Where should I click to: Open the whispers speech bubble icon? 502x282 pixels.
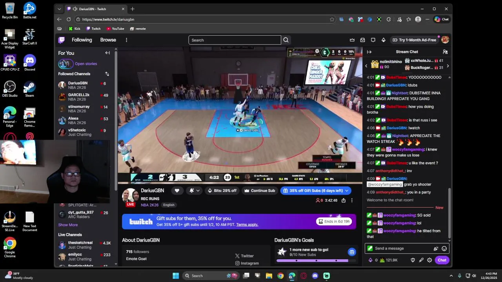pos(373,40)
